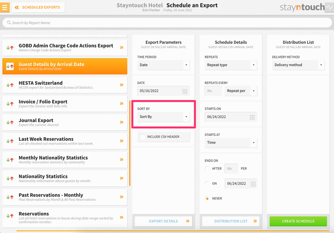Select the Ends On After radio

207,168
